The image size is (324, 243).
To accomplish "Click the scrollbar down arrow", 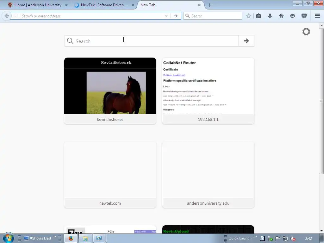I will (321, 231).
